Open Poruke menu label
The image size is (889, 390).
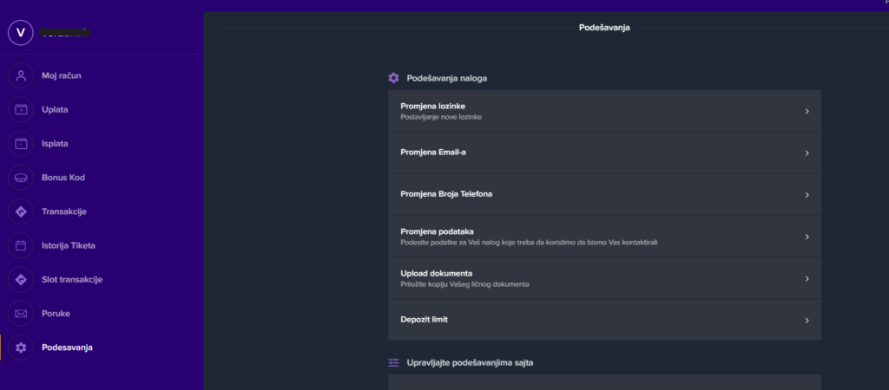tap(56, 313)
